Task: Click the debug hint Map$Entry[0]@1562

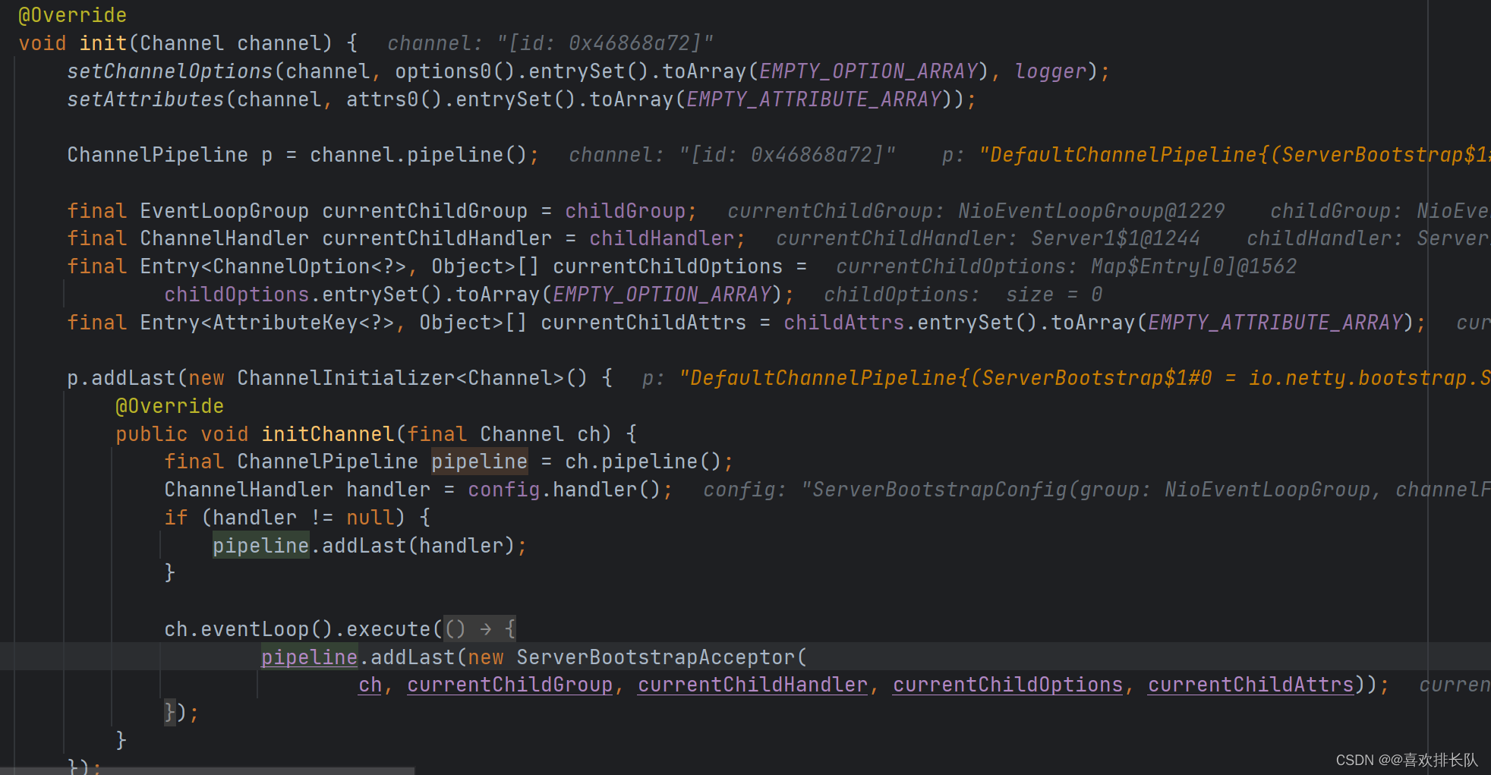Action: click(x=1193, y=266)
